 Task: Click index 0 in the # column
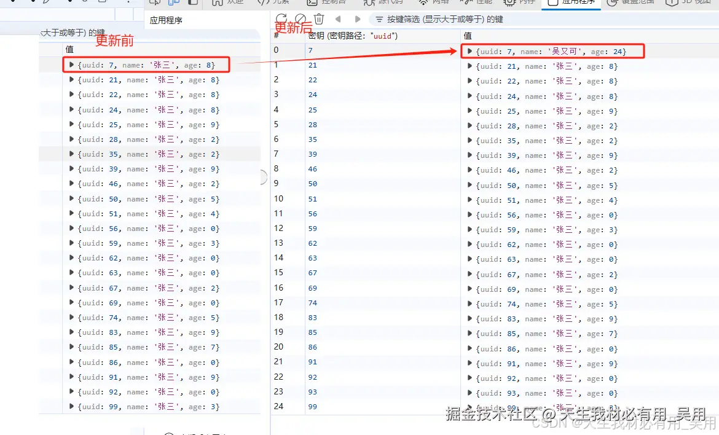pyautogui.click(x=276, y=50)
